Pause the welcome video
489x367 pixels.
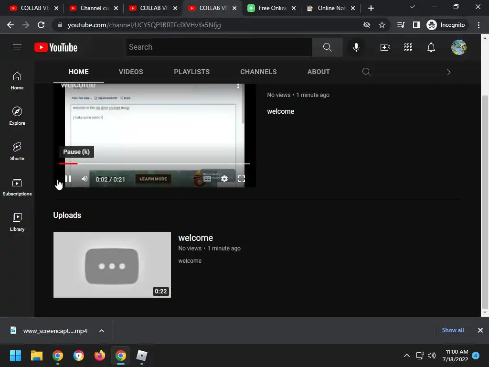68,179
